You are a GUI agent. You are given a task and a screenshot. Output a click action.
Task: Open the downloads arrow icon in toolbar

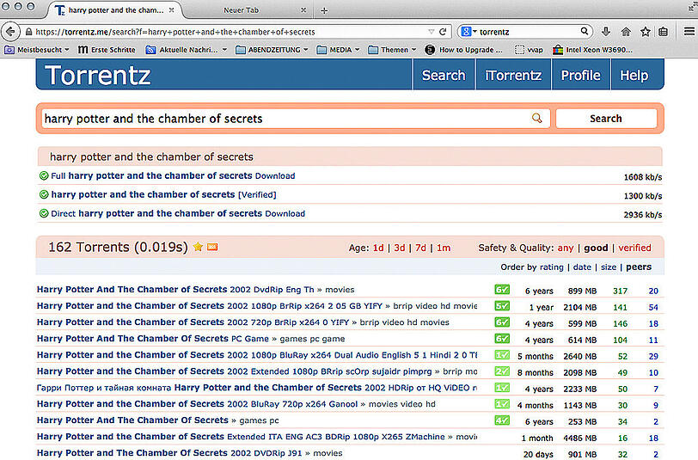[605, 32]
